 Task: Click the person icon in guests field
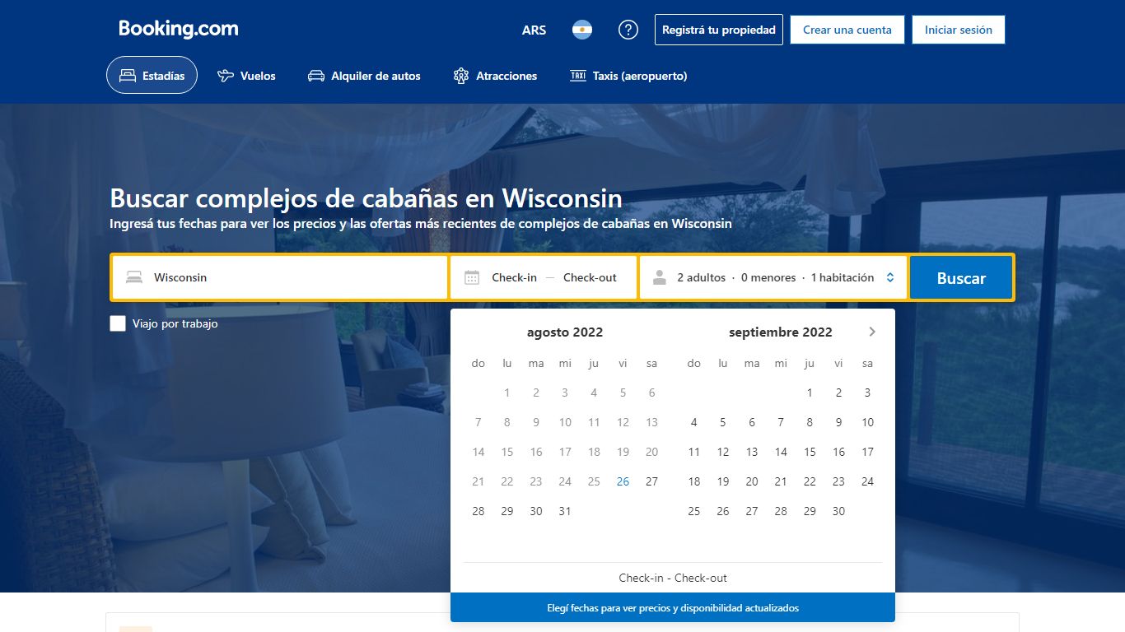click(659, 277)
